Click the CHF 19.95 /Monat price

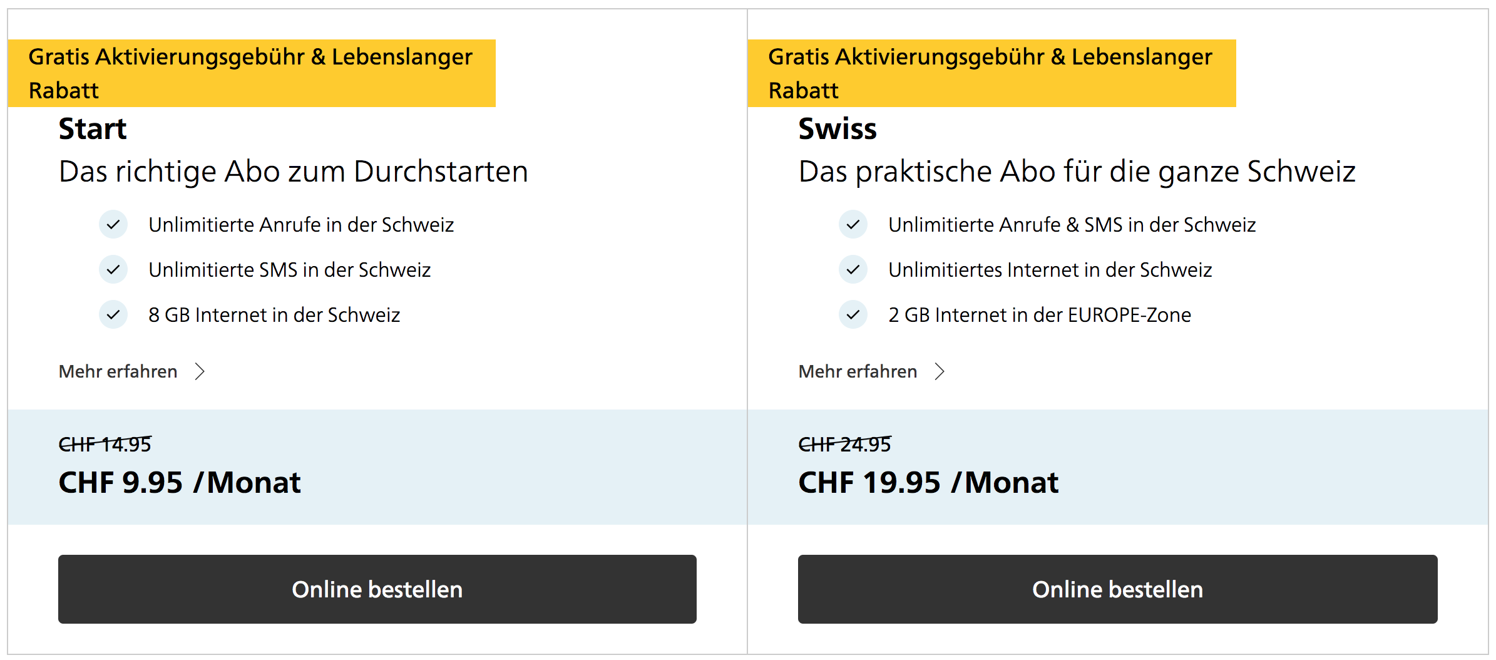[928, 482]
